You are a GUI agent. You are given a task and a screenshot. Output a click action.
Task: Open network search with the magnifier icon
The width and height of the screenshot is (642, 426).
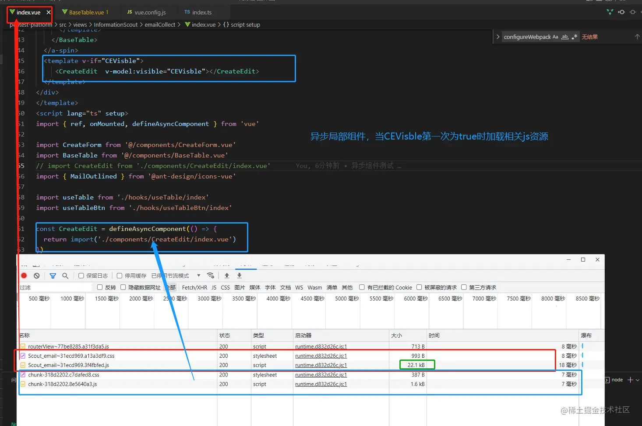(65, 276)
